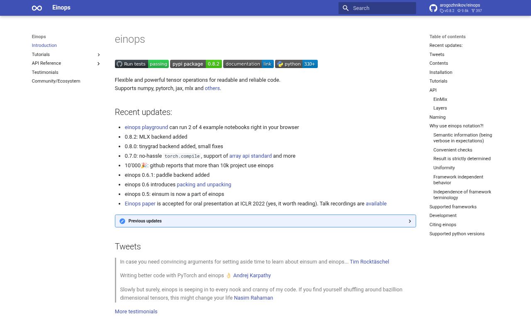Click the 'Recent updates:' heading

[143, 112]
